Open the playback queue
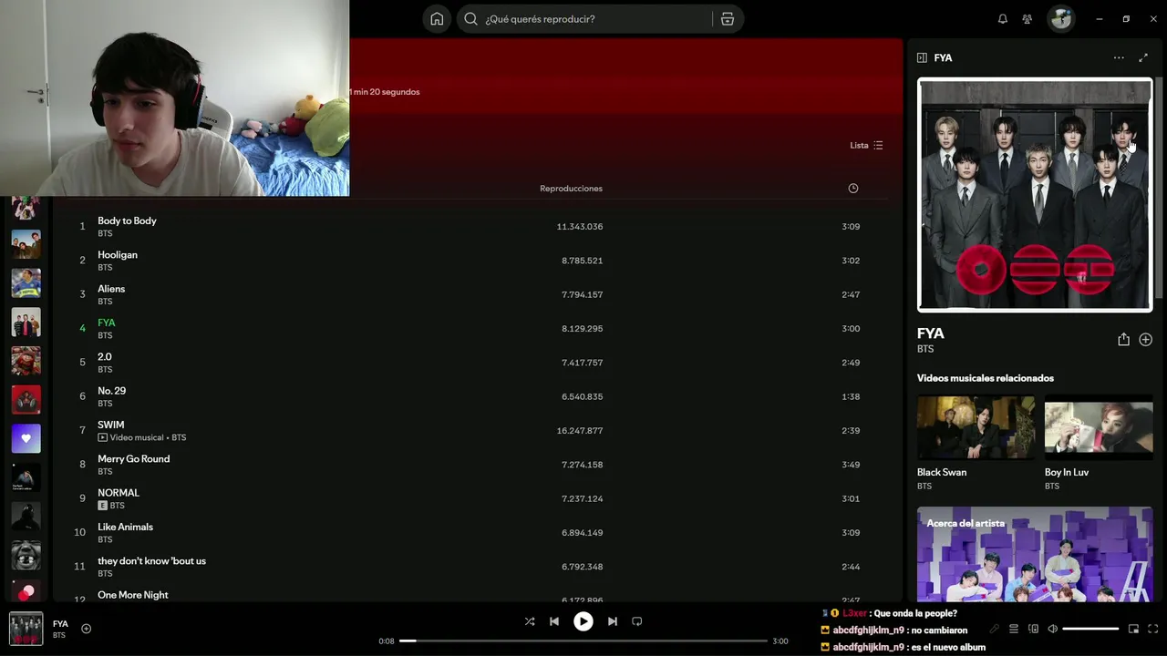This screenshot has height=656, width=1167. pos(1014,629)
